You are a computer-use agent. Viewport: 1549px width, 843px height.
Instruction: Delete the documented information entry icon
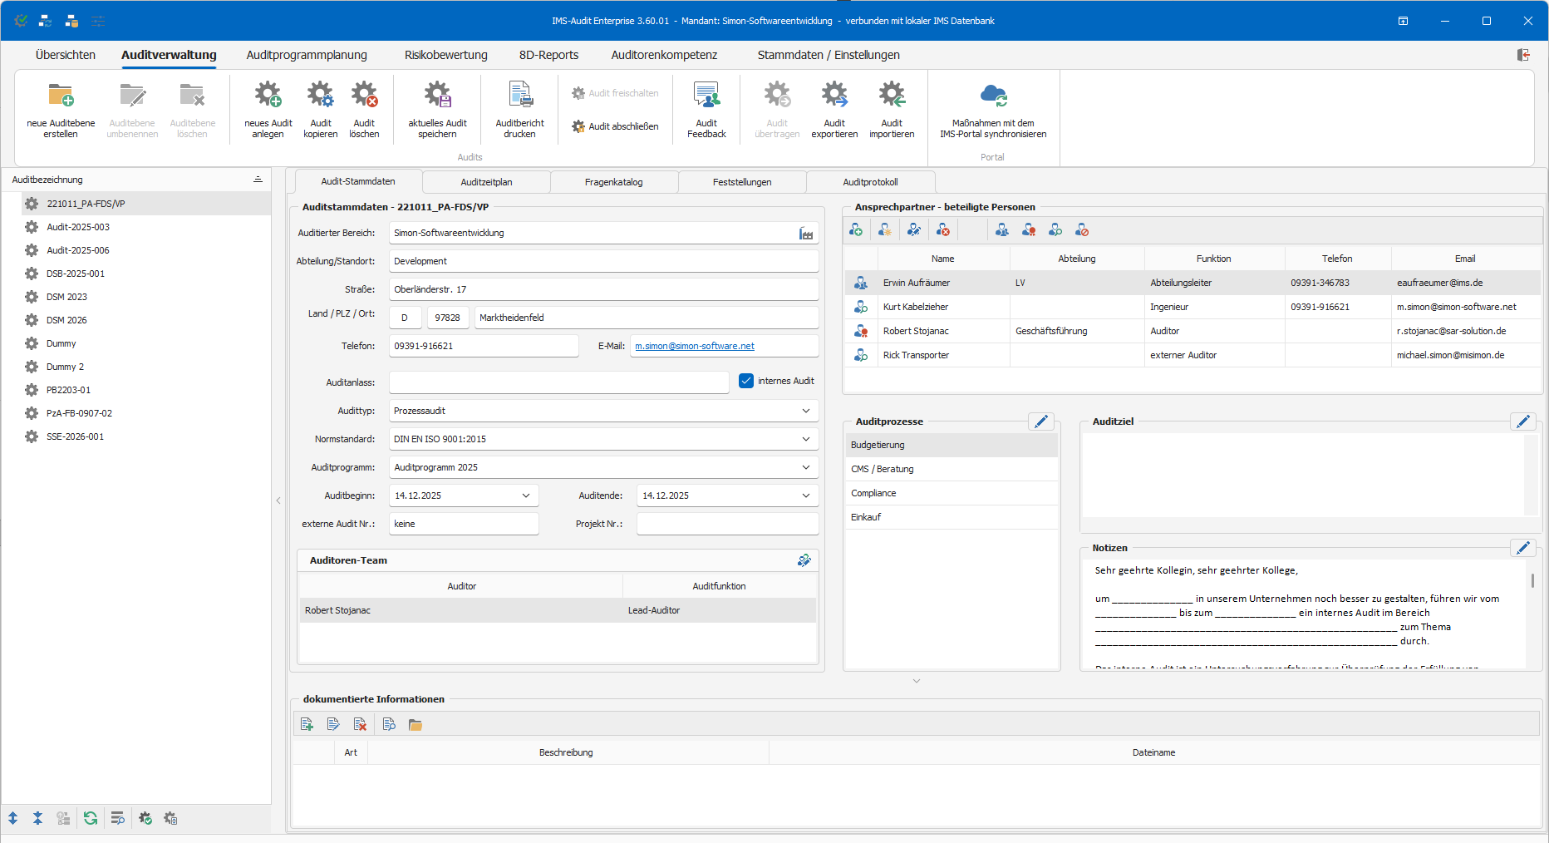[360, 725]
